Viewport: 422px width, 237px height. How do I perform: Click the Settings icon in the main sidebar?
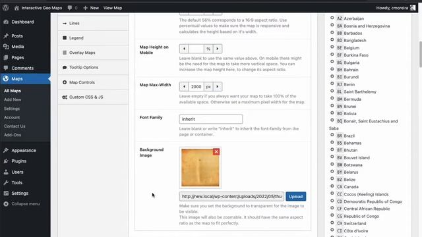6,193
